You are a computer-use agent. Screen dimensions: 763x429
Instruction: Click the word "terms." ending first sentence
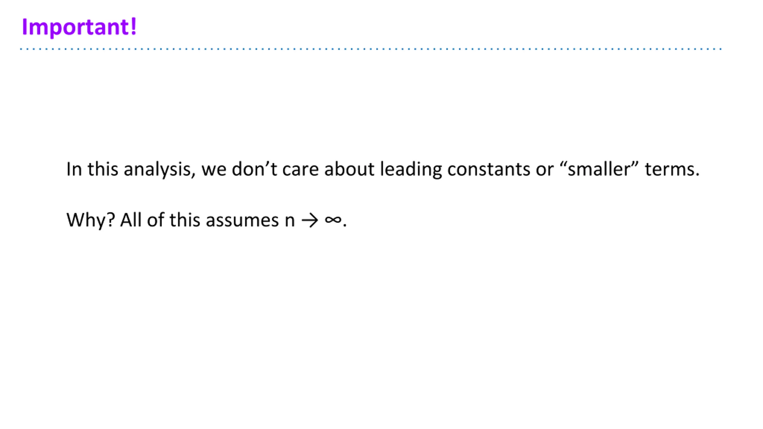(672, 170)
